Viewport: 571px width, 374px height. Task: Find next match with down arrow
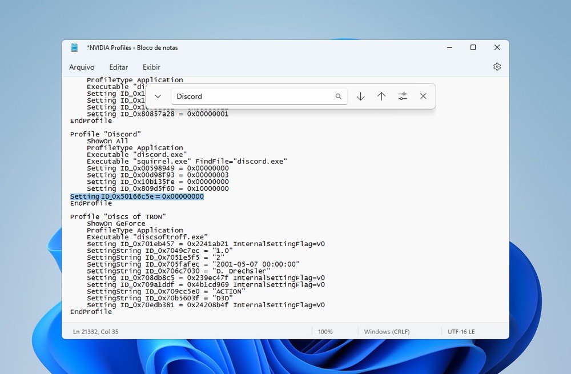pos(360,96)
